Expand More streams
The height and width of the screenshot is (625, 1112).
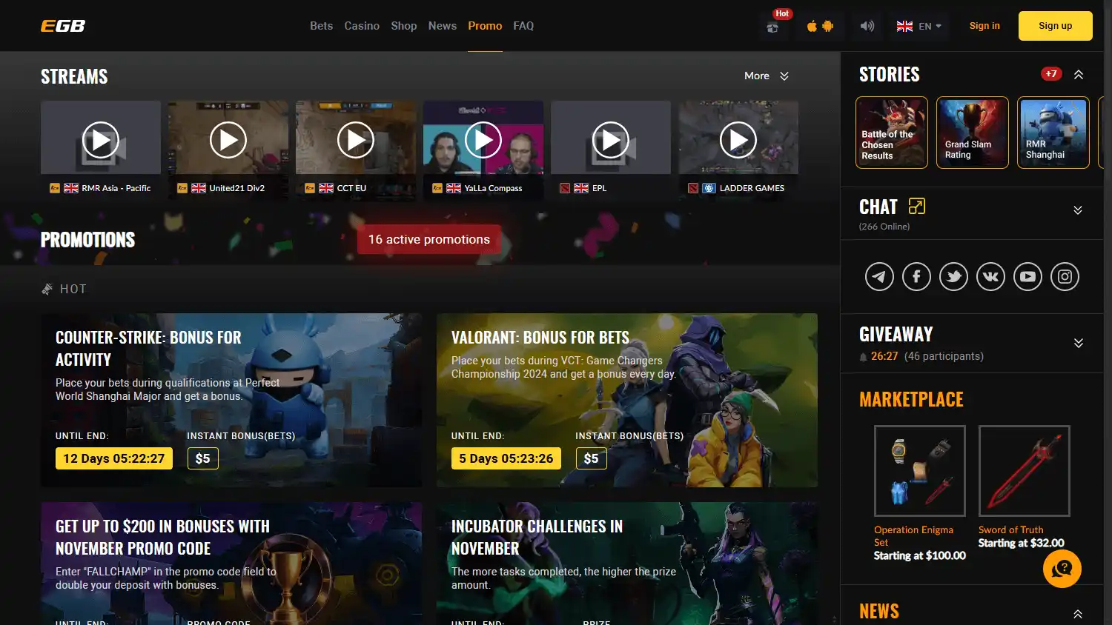click(x=767, y=76)
